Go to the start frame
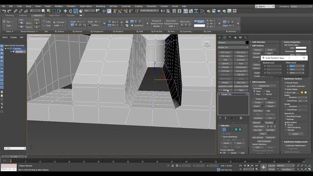 tap(241, 166)
